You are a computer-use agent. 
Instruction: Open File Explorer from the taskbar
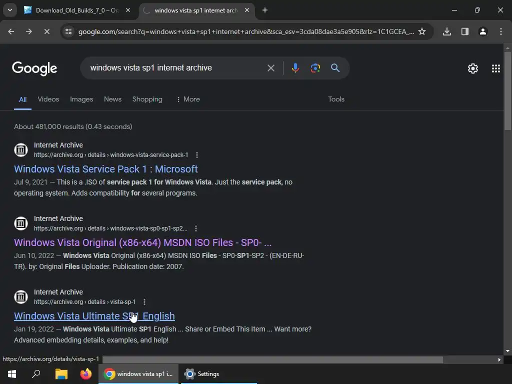coord(61,374)
